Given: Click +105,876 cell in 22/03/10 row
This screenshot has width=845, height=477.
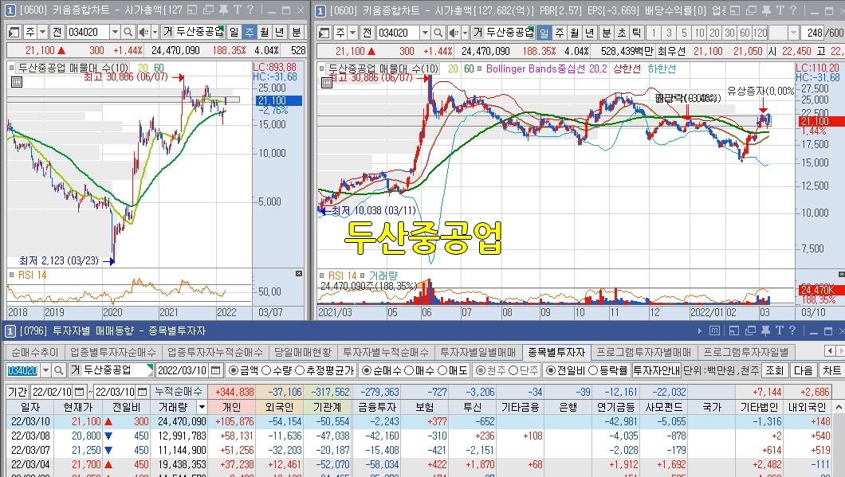Looking at the screenshot, I should click(232, 421).
